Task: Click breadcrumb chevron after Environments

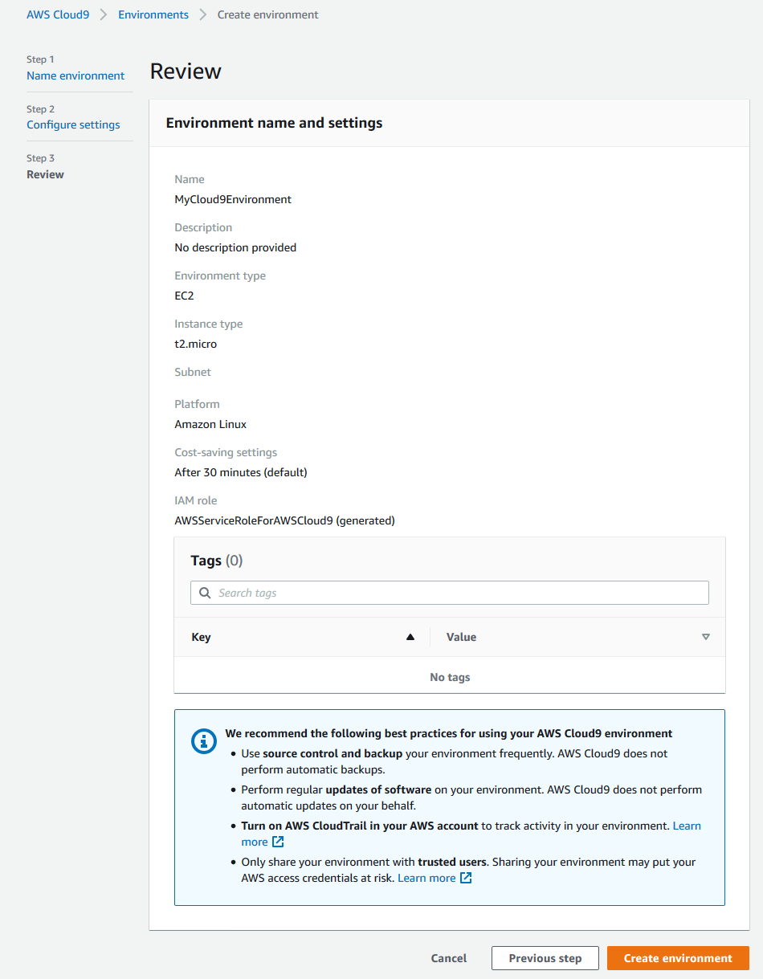Action: tap(203, 14)
